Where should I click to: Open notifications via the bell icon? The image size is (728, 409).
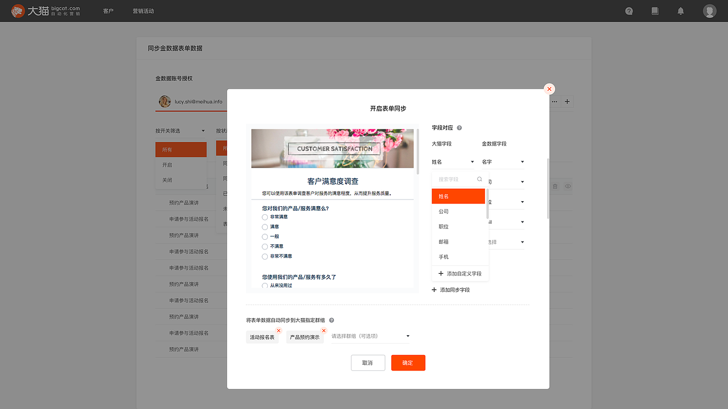pos(680,11)
